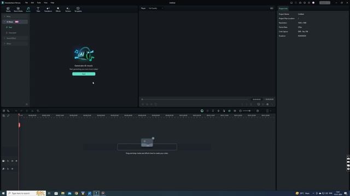Image resolution: width=350 pixels, height=196 pixels.
Task: Click the timeline layout grid icon
Action: pyautogui.click(x=4, y=111)
